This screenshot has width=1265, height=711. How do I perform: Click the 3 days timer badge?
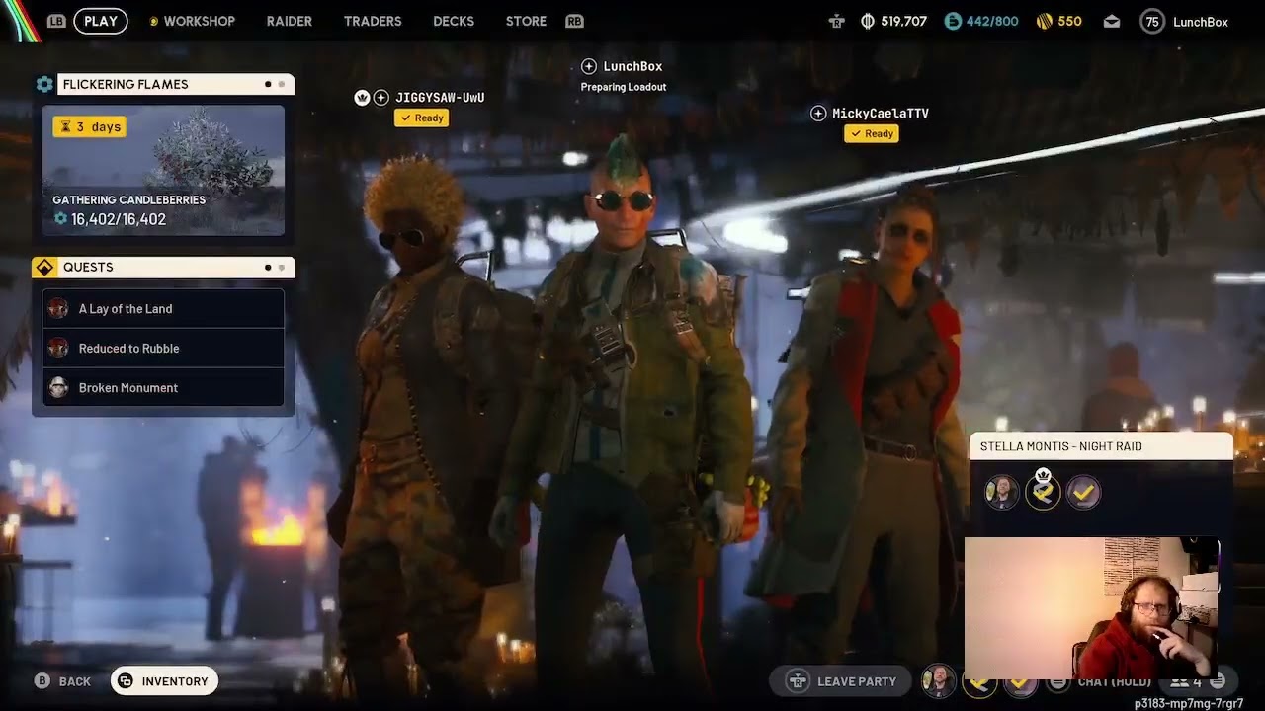[89, 126]
